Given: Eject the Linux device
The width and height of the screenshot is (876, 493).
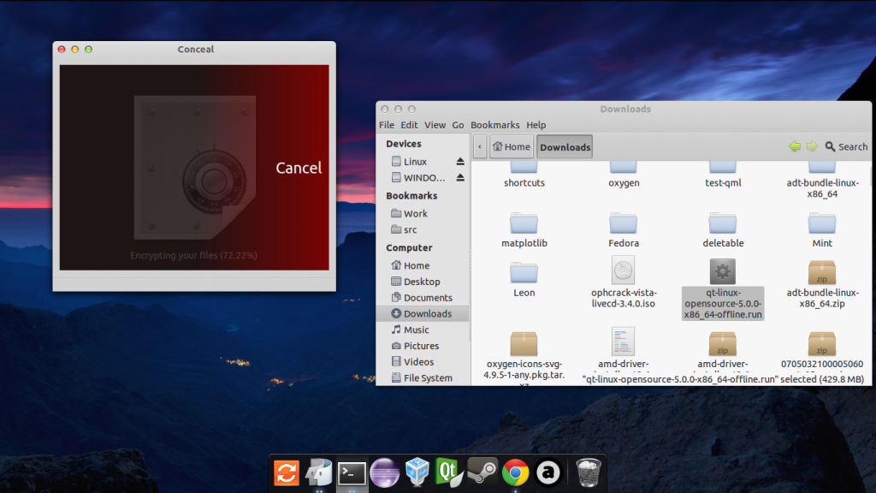Looking at the screenshot, I should [x=459, y=162].
